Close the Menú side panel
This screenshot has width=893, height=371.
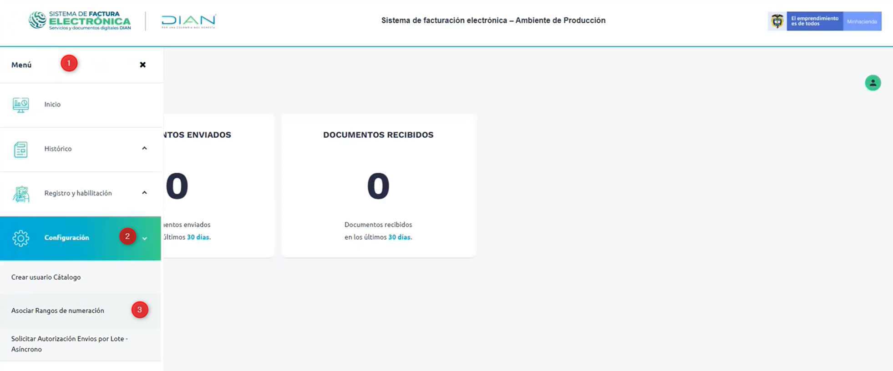[143, 65]
